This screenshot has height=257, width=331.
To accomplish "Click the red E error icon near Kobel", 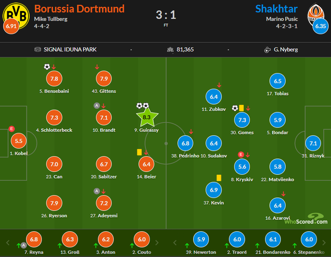I will [12, 129].
